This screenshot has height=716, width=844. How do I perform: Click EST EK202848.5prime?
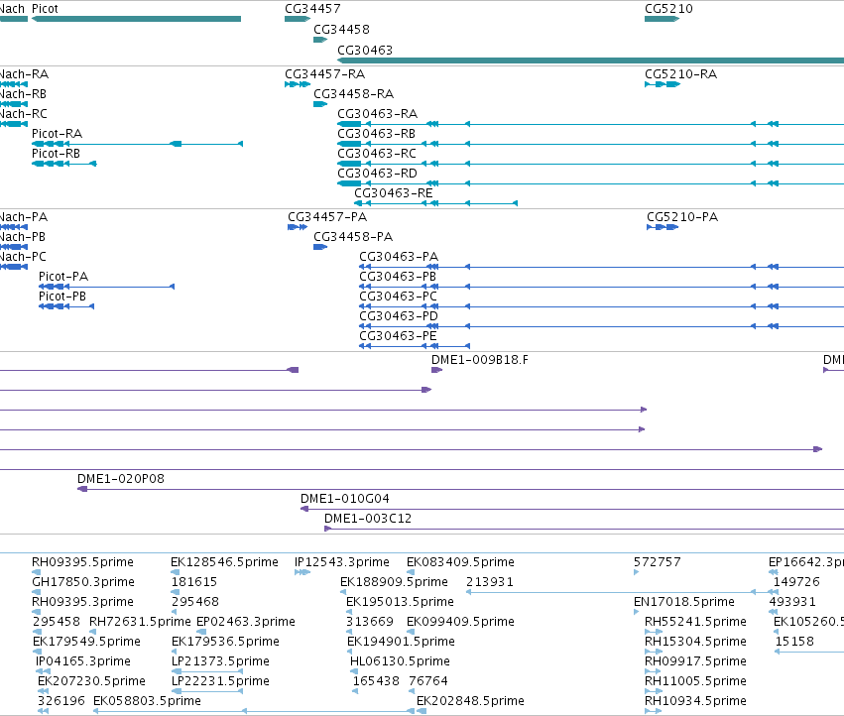click(470, 701)
